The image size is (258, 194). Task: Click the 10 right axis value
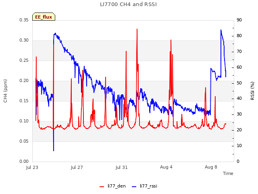click(239, 146)
